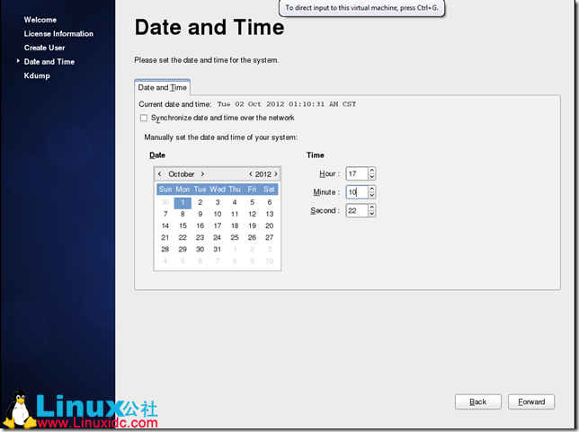This screenshot has height=432, width=579.
Task: Select October 1 in calendar
Action: pos(183,203)
